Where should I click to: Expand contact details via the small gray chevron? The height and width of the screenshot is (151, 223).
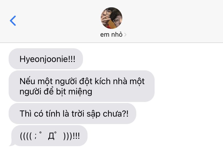tap(125, 35)
